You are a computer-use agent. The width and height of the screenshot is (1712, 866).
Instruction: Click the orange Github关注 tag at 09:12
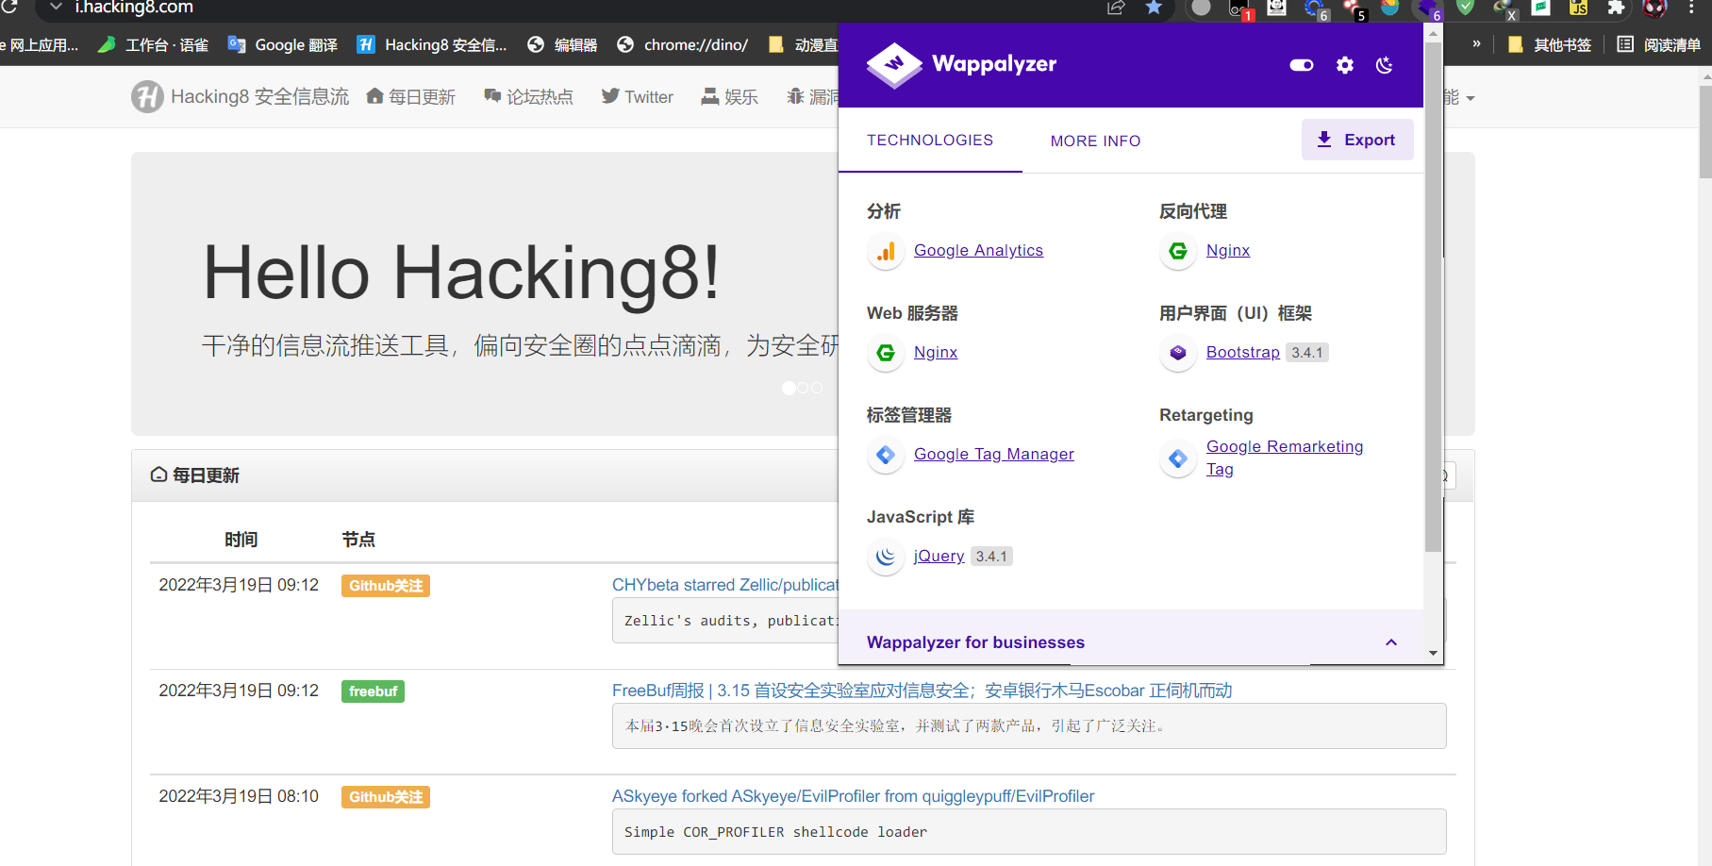386,586
